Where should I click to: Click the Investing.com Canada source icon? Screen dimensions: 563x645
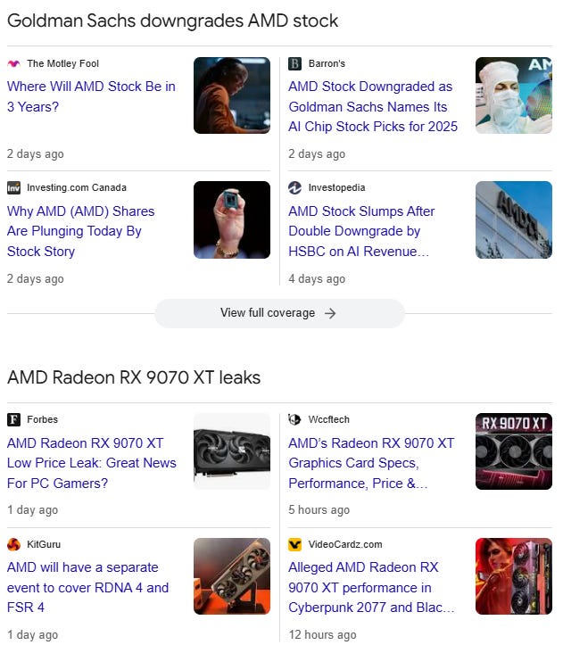pyautogui.click(x=13, y=187)
